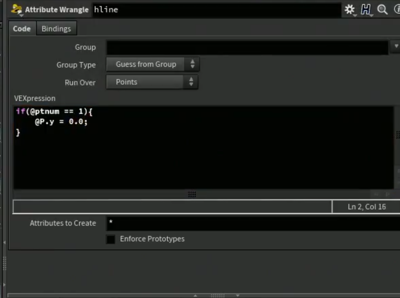Click the Run Over label

pyautogui.click(x=80, y=83)
